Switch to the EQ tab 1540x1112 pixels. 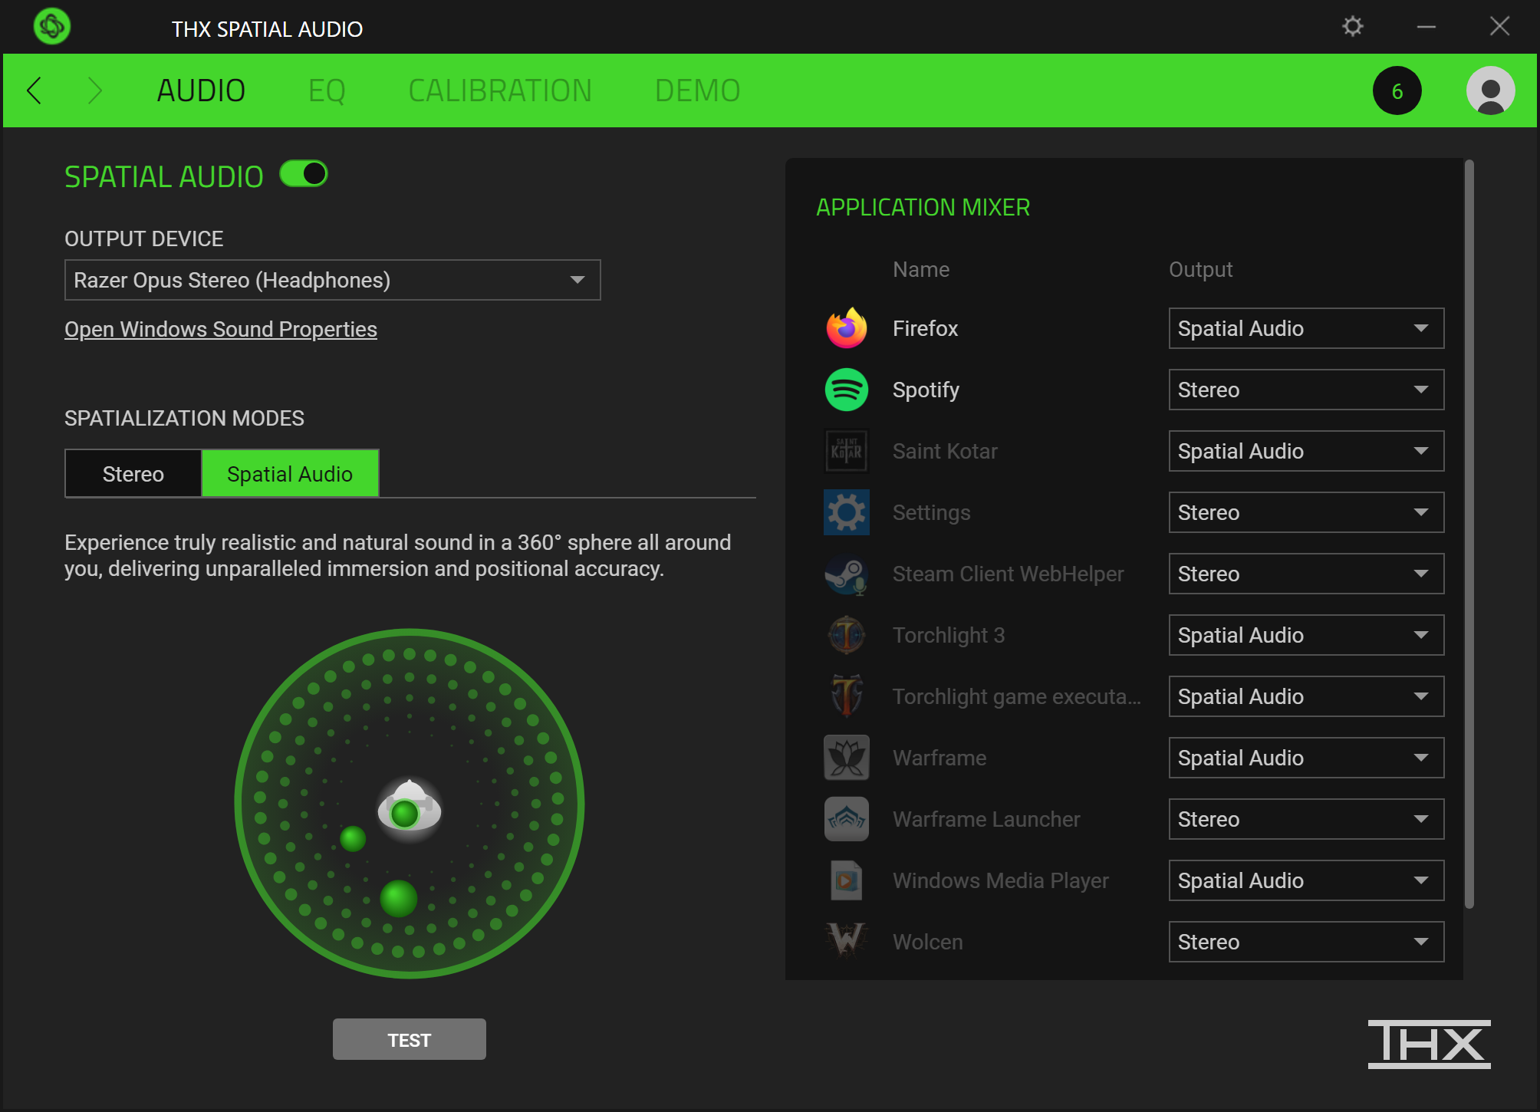click(x=327, y=90)
